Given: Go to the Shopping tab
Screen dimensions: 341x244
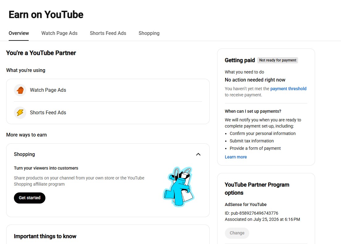Looking at the screenshot, I should point(149,33).
